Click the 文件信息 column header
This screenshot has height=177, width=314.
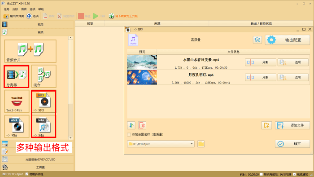(233, 52)
